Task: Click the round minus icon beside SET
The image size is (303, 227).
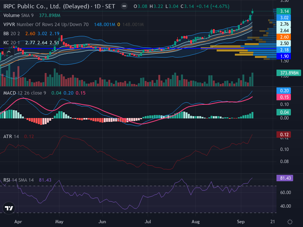Action: (x=124, y=6)
